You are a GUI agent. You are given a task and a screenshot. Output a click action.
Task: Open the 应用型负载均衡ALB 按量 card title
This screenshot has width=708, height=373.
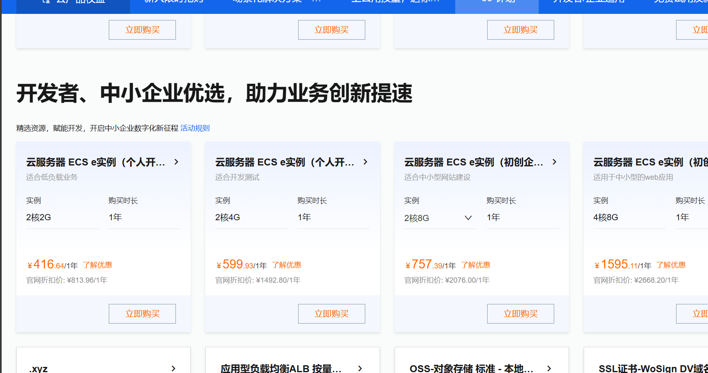click(x=281, y=369)
